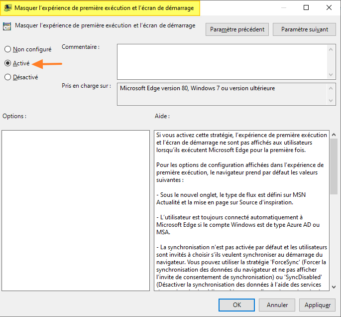This screenshot has width=341, height=317.
Task: Minimize the policy dialog window
Action: [x=283, y=7]
